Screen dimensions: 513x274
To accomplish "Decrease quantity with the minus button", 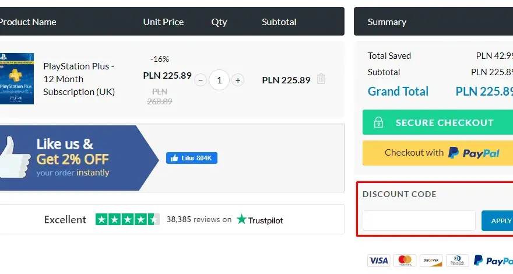I will click(201, 80).
